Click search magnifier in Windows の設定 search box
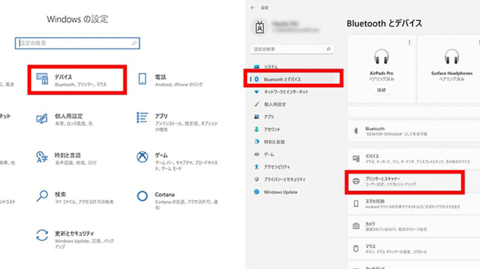 [x=134, y=43]
